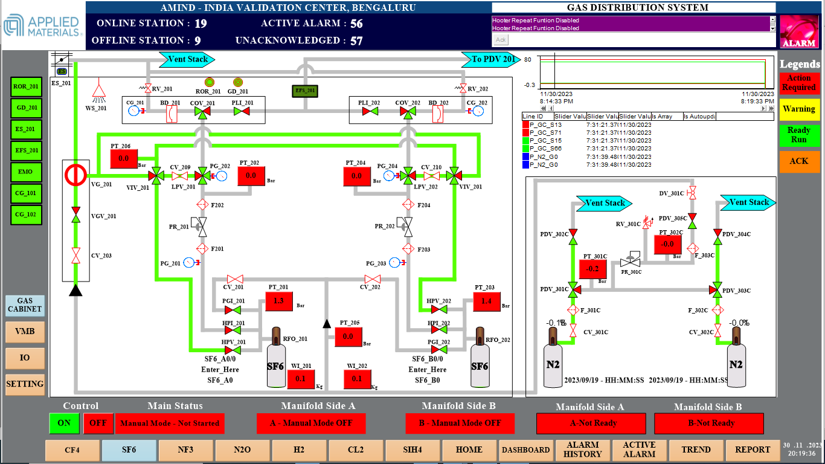Screen dimensions: 825x464
Task: Select the COV_202 changeover valve
Action: (x=409, y=113)
